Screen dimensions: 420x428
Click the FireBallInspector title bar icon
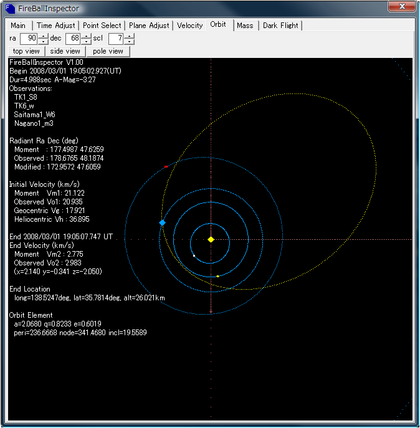(x=10, y=9)
